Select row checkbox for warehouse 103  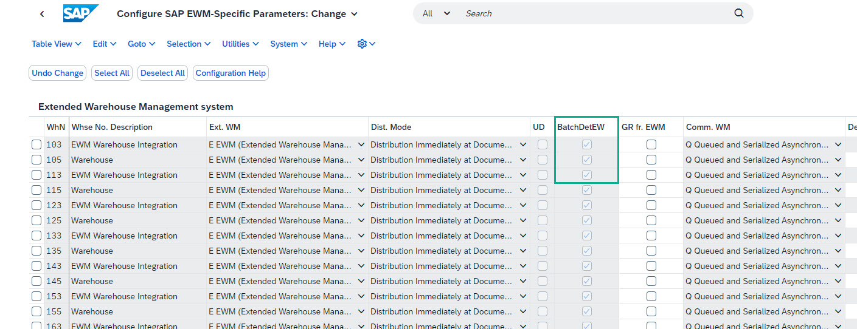(36, 144)
